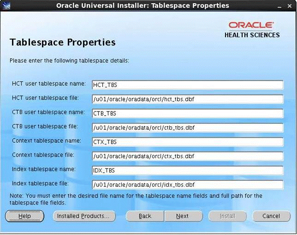Click the 'Context tablespace name:' label
297x235 pixels.
[x=47, y=141]
